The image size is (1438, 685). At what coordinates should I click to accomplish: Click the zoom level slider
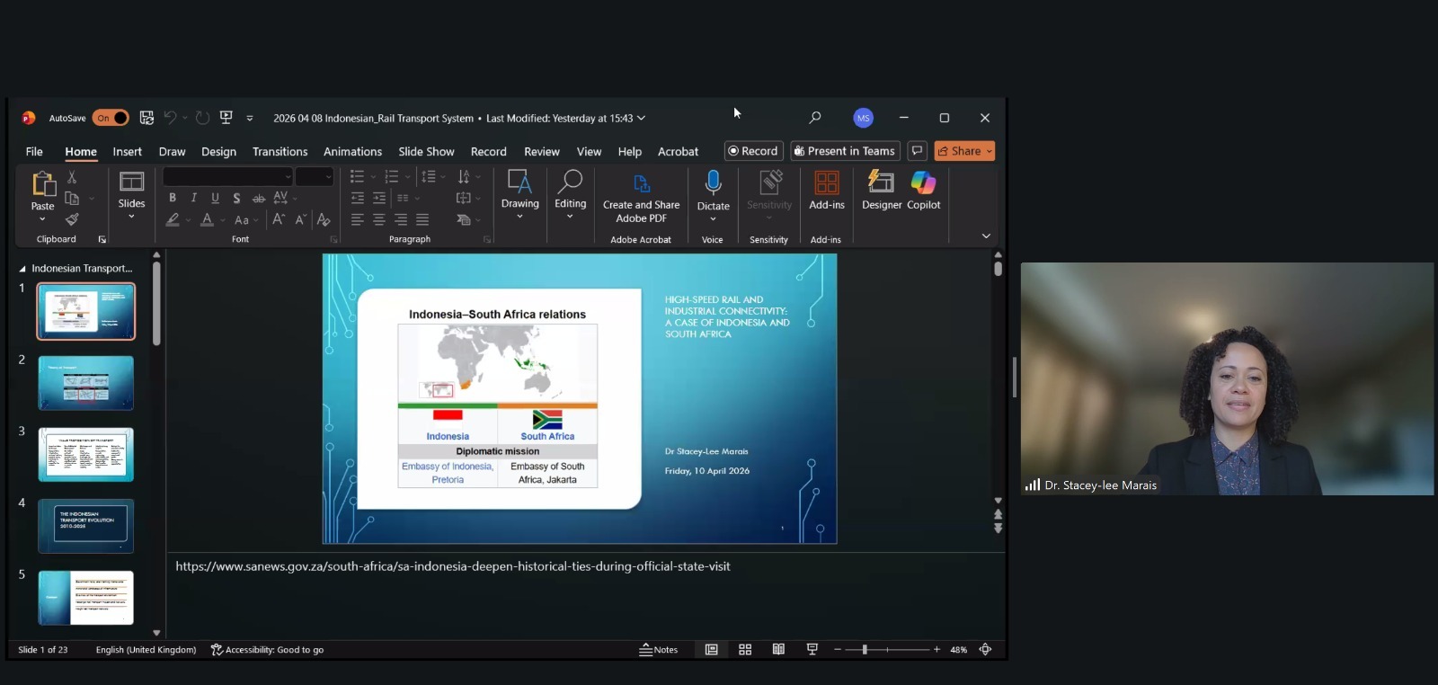[865, 650]
